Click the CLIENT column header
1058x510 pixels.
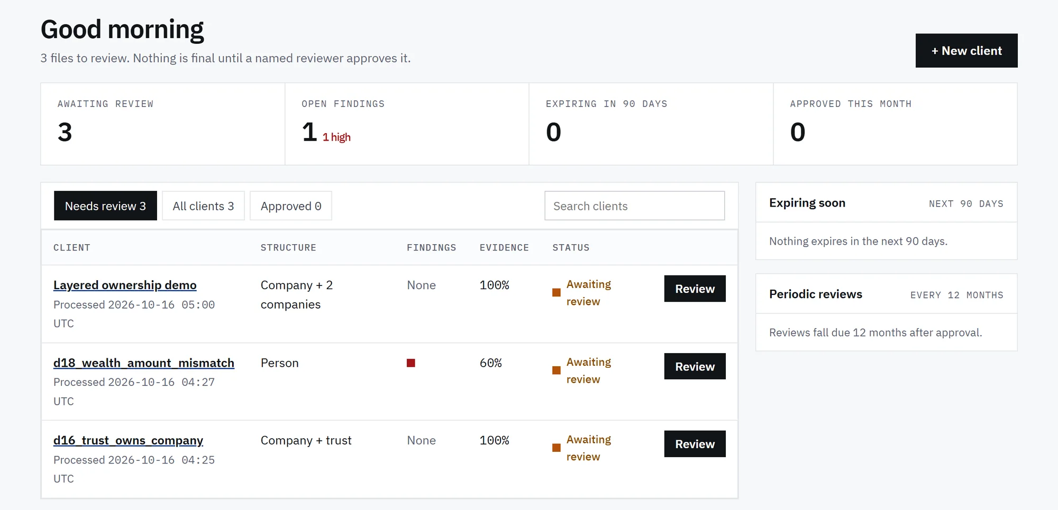pos(72,247)
